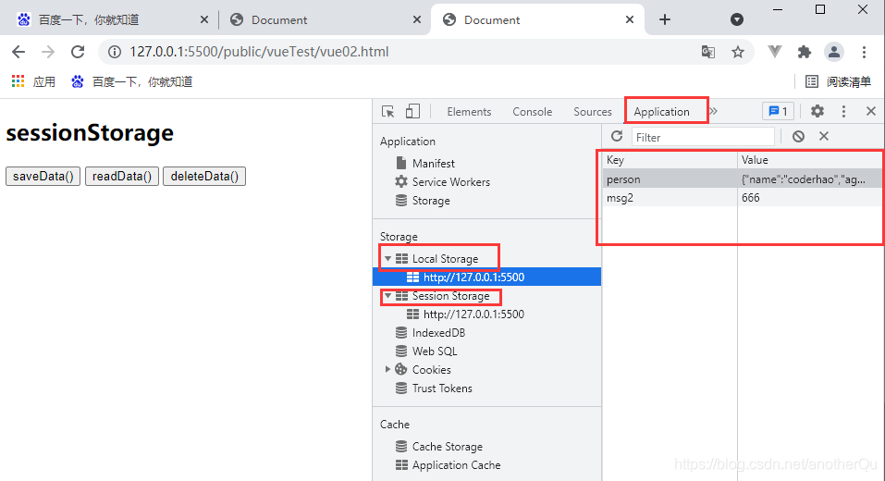The width and height of the screenshot is (885, 481).
Task: Clear all storage entries icon
Action: [x=798, y=136]
